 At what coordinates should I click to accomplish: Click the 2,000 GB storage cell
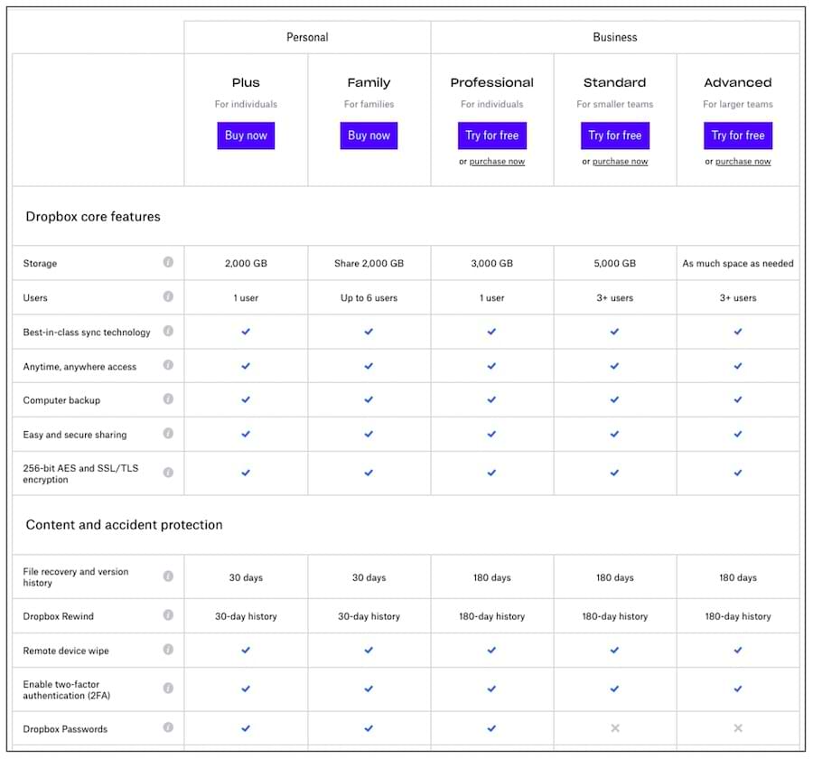coord(246,264)
